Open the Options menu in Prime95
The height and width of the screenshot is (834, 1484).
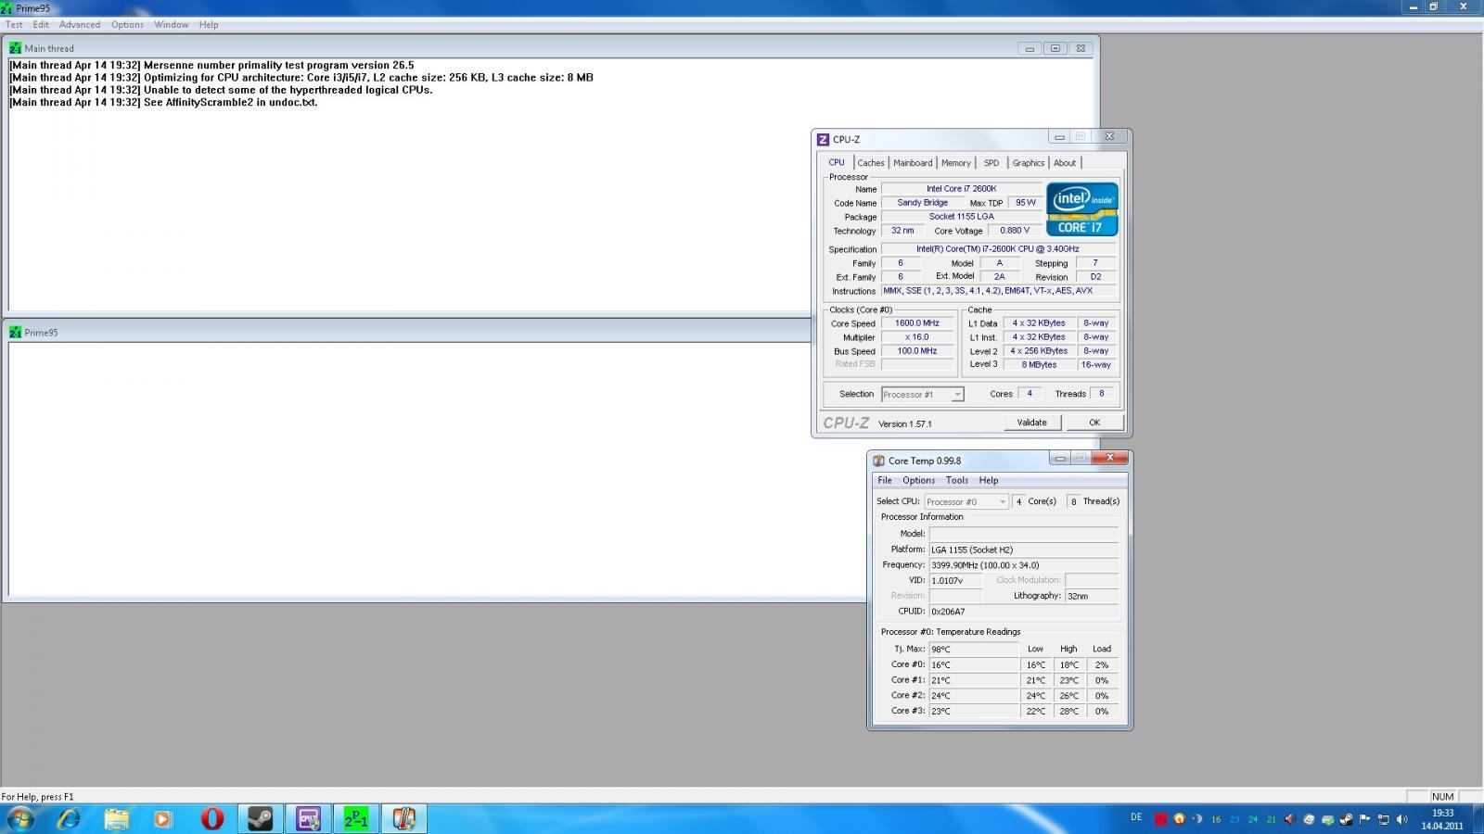click(x=127, y=24)
